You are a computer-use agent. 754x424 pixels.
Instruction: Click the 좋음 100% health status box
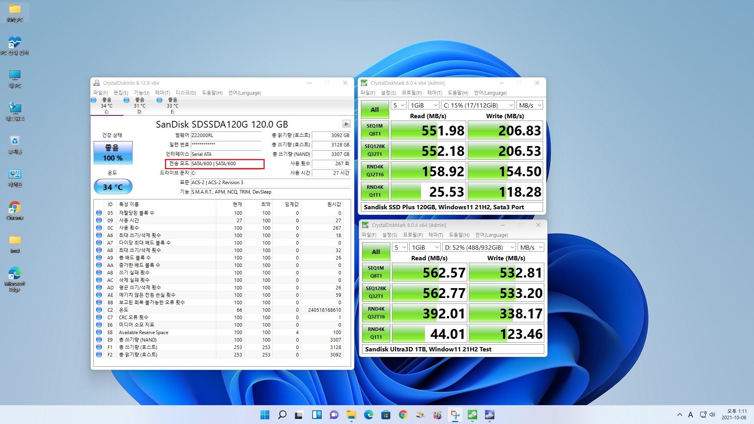pyautogui.click(x=113, y=153)
